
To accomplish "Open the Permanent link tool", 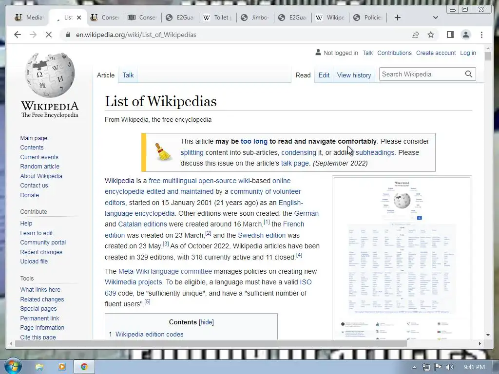I will [x=40, y=318].
